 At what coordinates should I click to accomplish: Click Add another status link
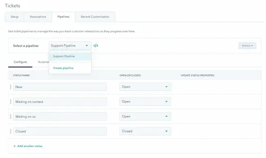pos(30,146)
